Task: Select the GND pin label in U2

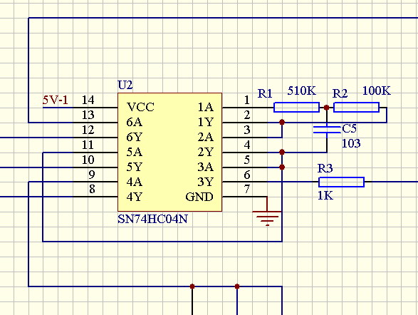Action: pyautogui.click(x=199, y=197)
